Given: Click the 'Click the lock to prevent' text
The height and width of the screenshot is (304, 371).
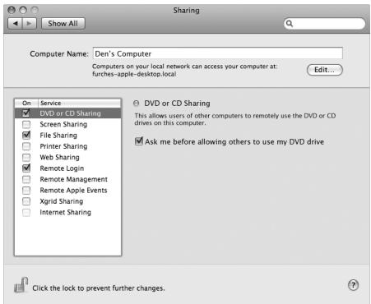Looking at the screenshot, I should pos(99,288).
